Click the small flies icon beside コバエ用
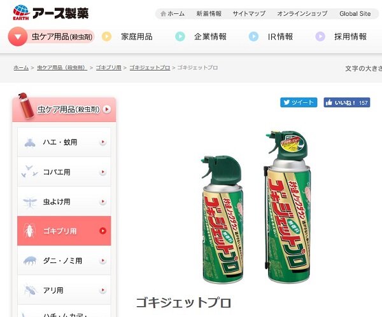The image size is (382, 317). 29,172
